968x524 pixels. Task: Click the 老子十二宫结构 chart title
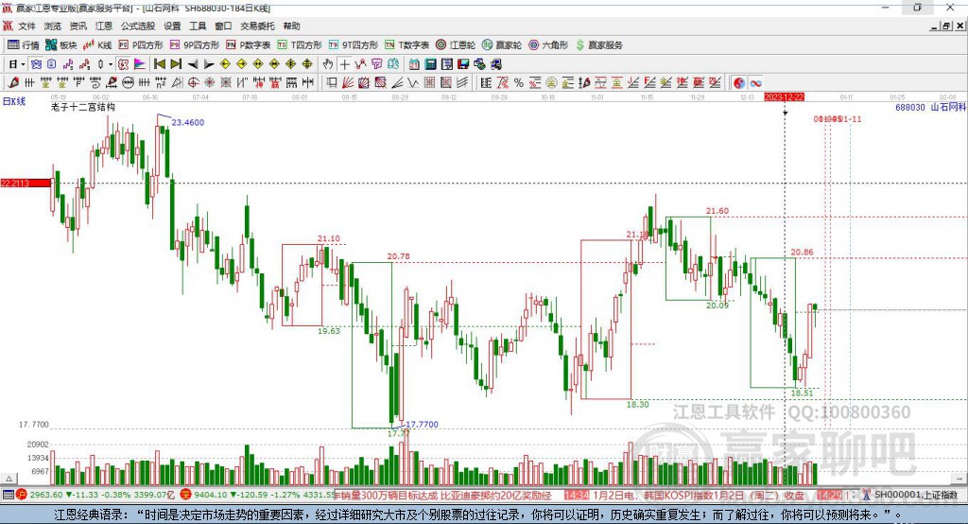coord(83,107)
